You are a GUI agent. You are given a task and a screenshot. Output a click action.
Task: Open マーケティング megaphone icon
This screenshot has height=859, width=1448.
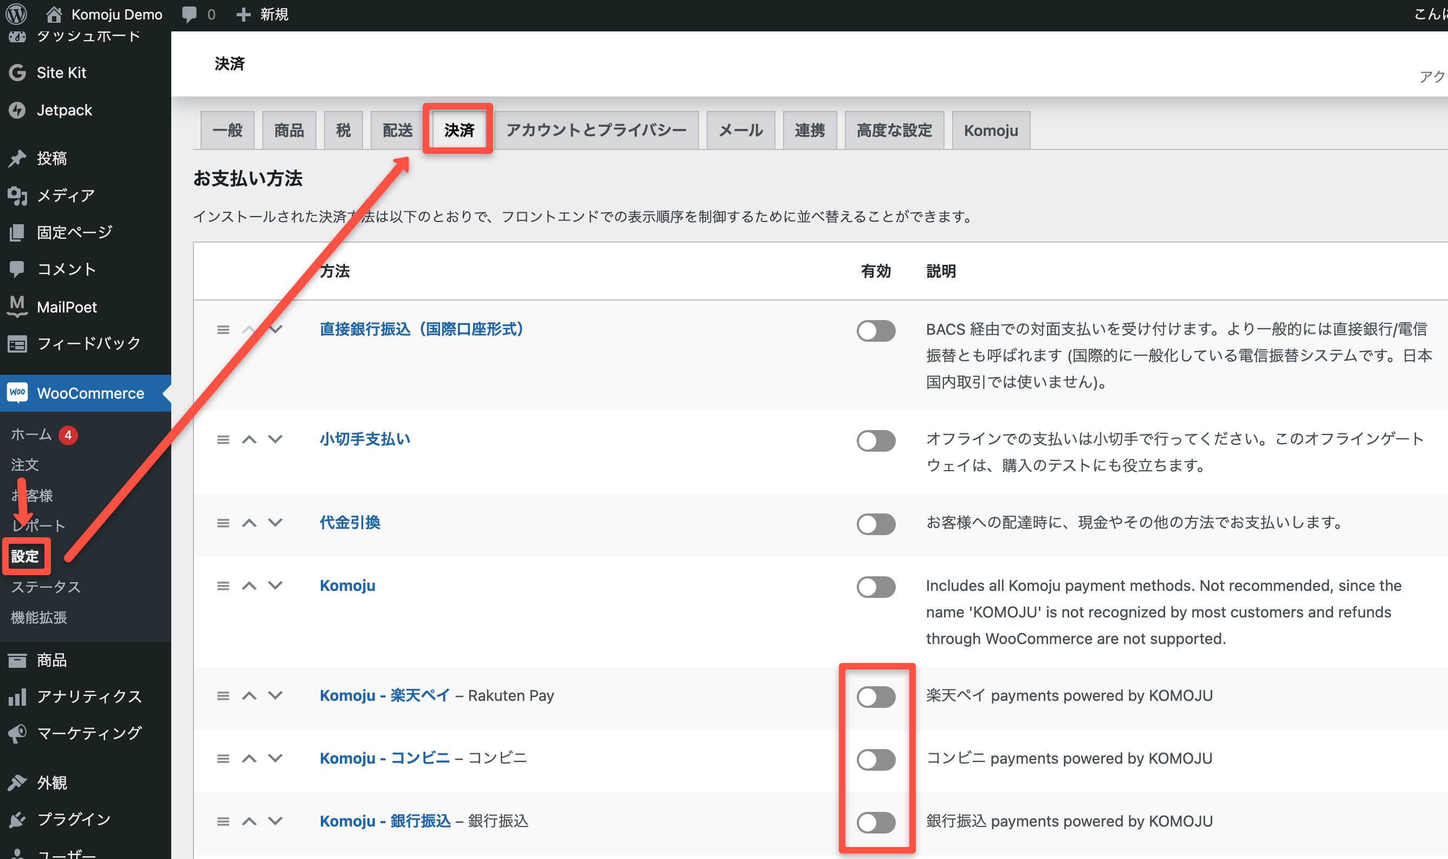click(17, 733)
